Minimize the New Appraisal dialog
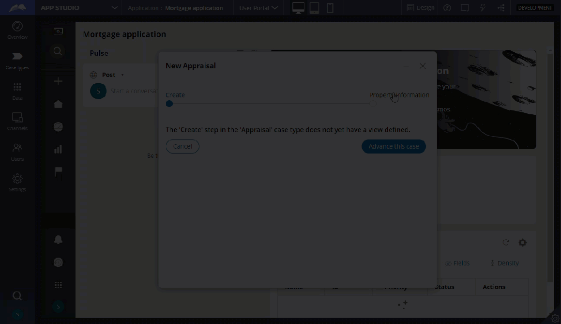The height and width of the screenshot is (324, 561). [406, 66]
